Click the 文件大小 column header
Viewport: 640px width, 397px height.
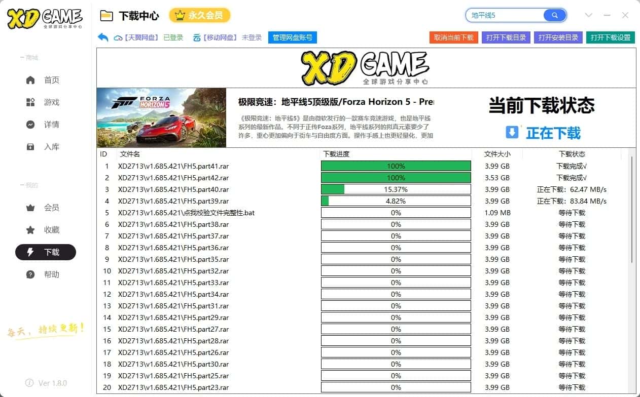tap(497, 154)
